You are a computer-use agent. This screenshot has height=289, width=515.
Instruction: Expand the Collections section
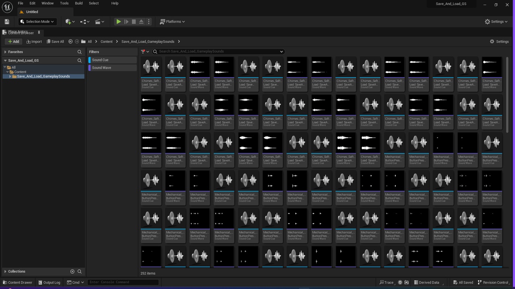click(5, 271)
